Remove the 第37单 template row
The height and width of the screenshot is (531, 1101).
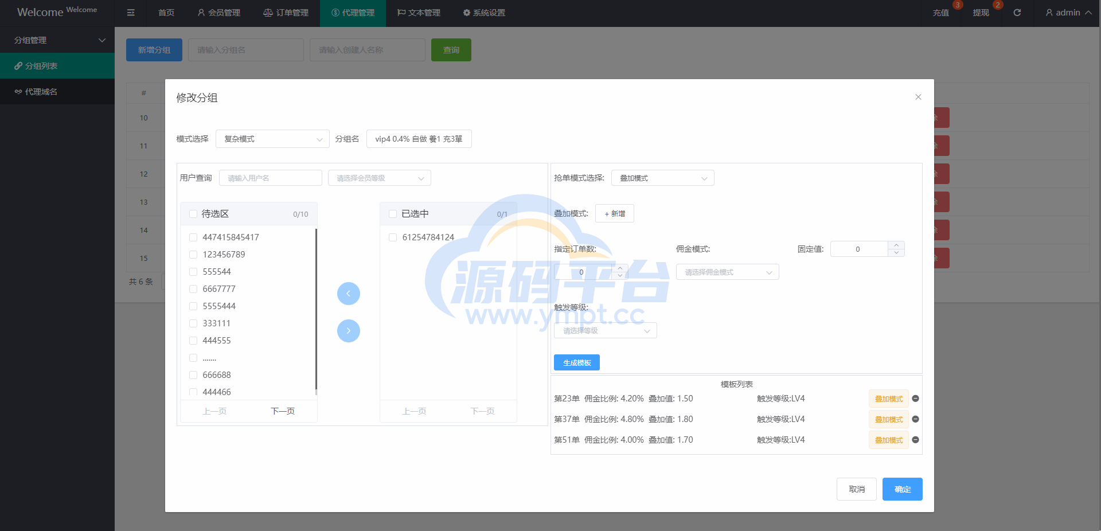[x=915, y=419]
